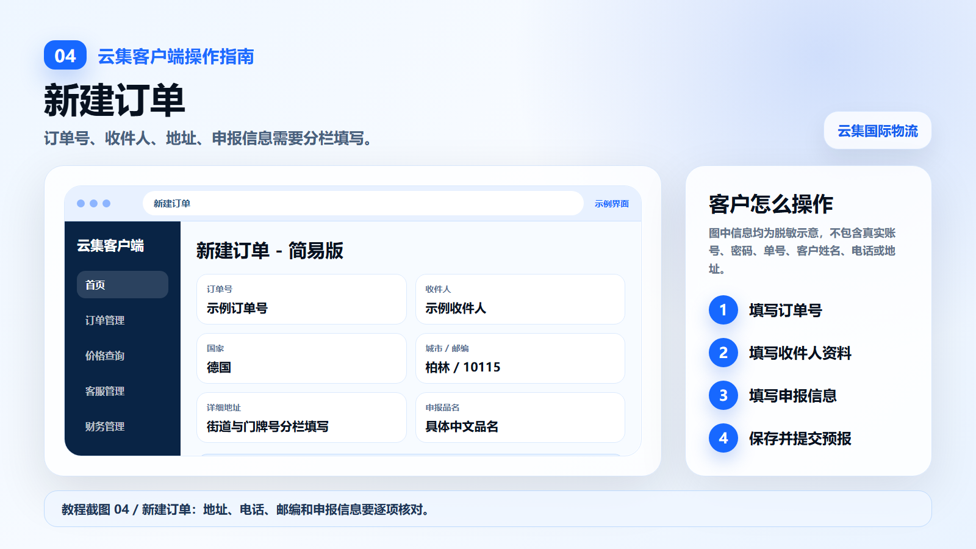Click the 示例界面 link
The height and width of the screenshot is (549, 976).
pyautogui.click(x=611, y=204)
